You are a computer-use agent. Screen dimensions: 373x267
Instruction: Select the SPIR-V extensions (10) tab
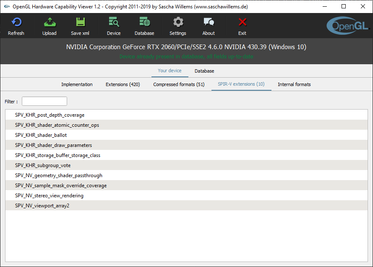coord(241,84)
